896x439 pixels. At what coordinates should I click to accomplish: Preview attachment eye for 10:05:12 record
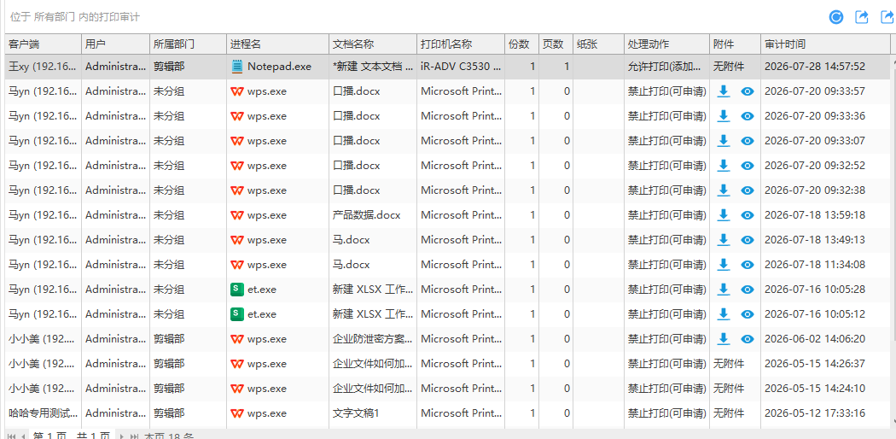[748, 314]
